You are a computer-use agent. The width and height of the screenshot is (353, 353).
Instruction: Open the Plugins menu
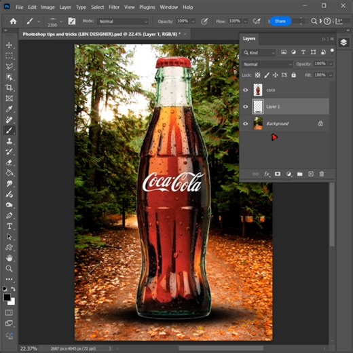(x=147, y=7)
